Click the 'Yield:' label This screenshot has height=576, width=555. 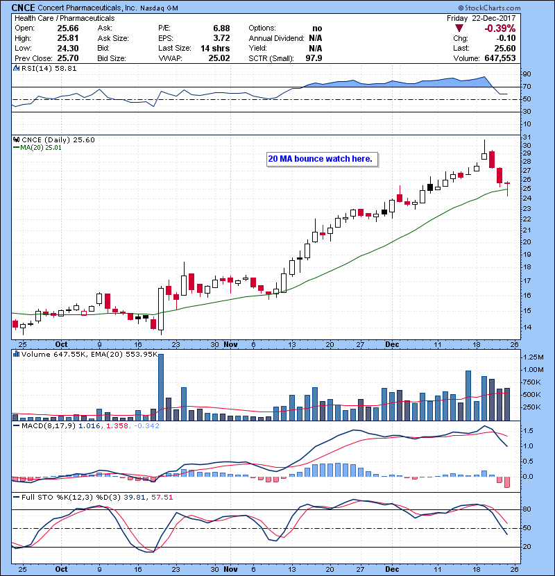258,48
